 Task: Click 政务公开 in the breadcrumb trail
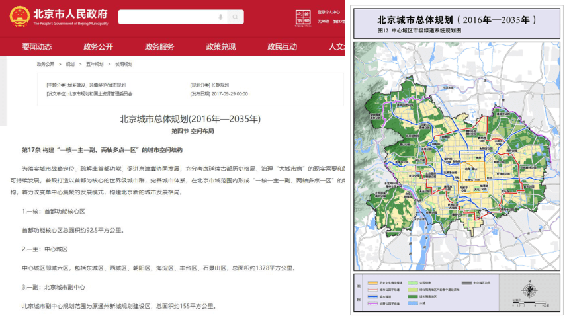click(x=46, y=64)
